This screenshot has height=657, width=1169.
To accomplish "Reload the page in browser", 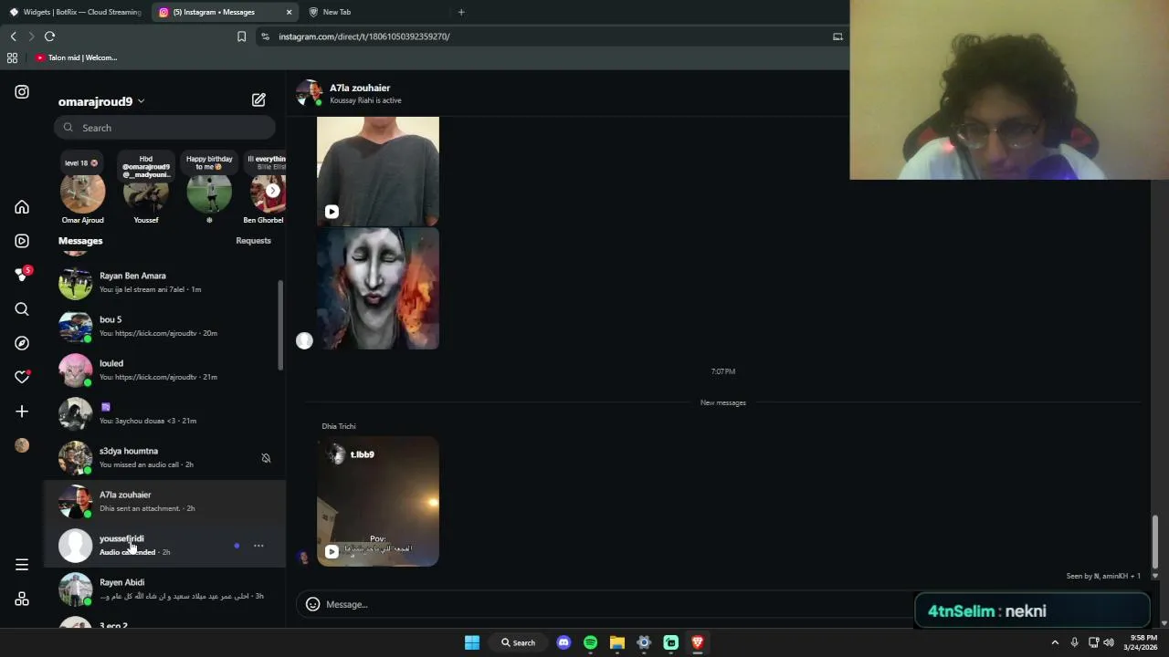I will tap(49, 36).
